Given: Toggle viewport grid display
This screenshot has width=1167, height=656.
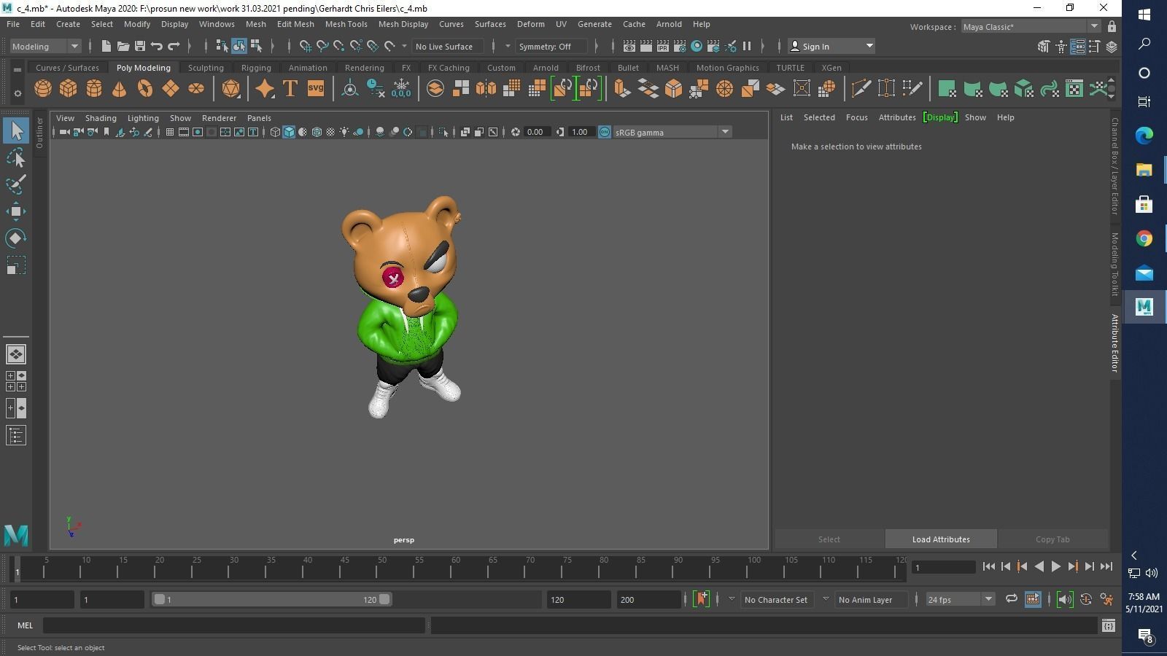Looking at the screenshot, I should click(169, 132).
